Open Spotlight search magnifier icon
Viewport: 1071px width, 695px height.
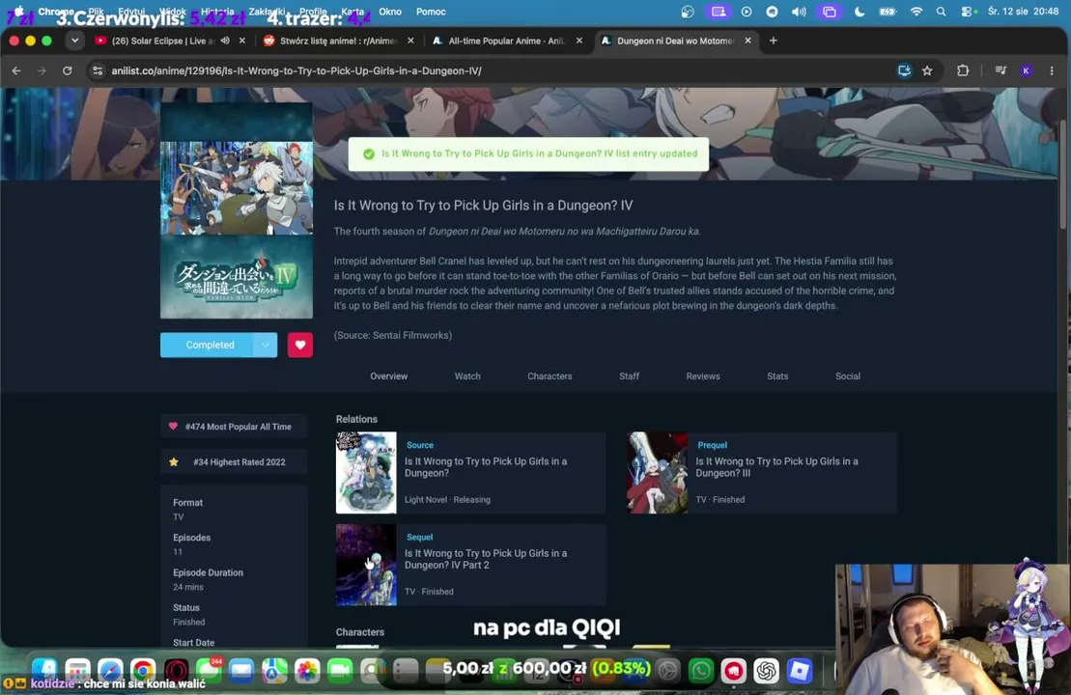(942, 12)
